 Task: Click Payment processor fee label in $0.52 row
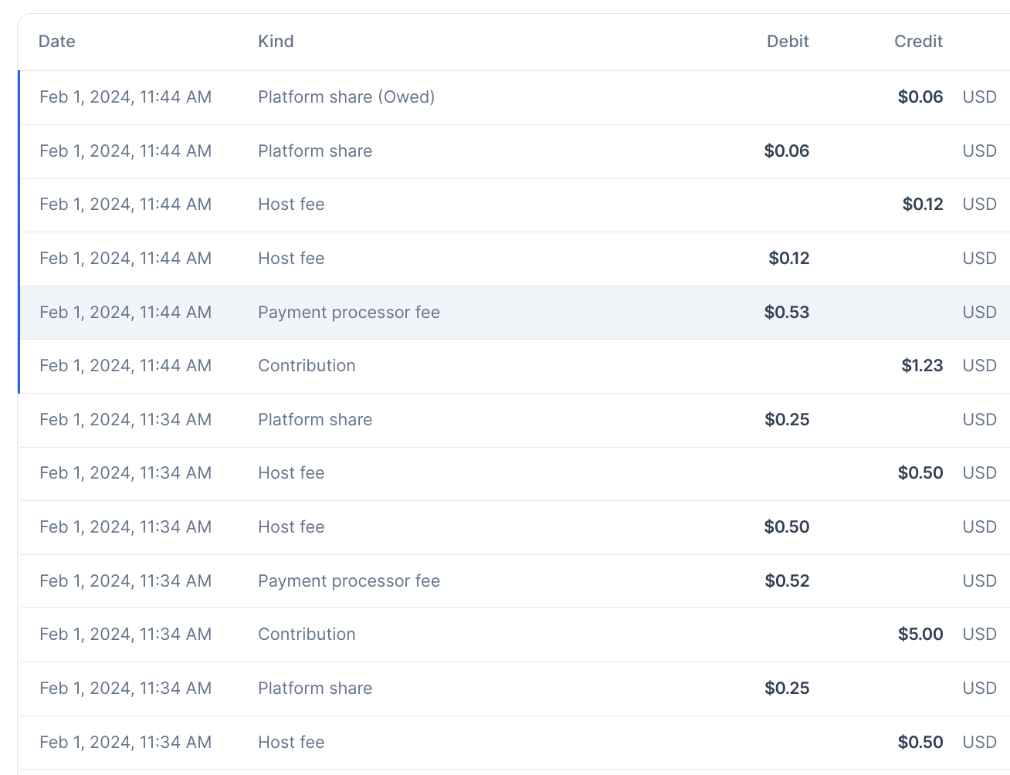[349, 581]
